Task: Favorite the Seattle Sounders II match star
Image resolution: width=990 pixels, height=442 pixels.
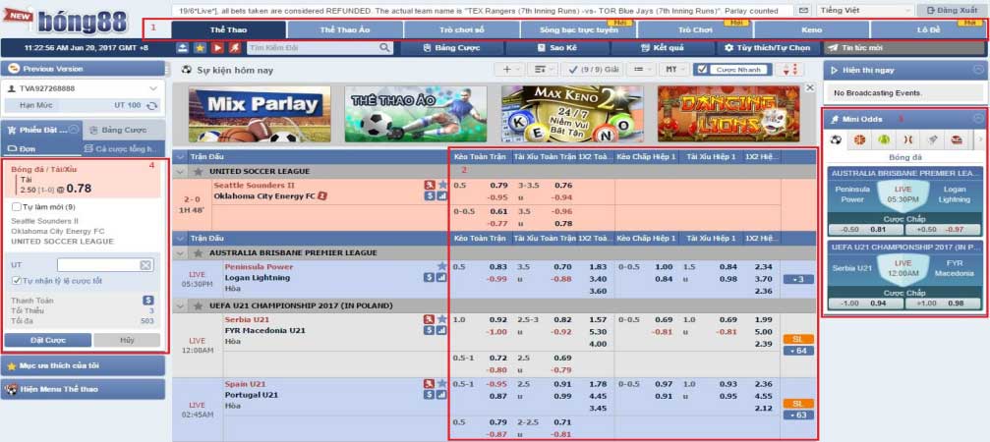Action: 442,185
